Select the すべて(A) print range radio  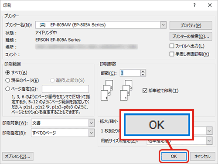[7, 72]
